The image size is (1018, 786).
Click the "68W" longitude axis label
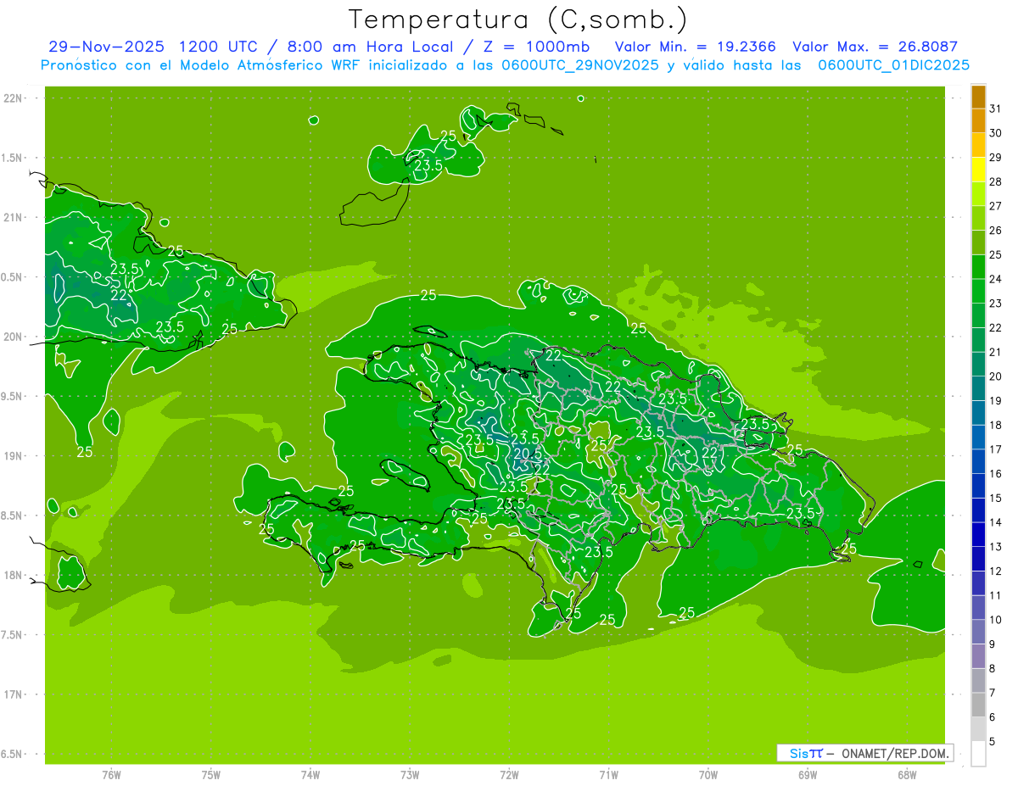click(907, 775)
